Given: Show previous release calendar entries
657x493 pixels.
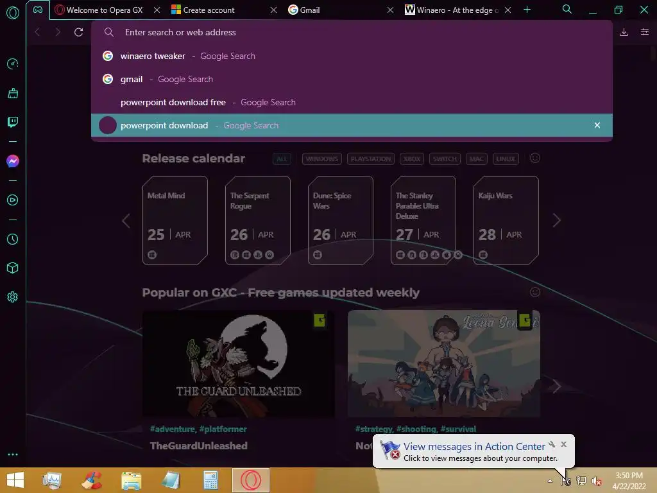Looking at the screenshot, I should pyautogui.click(x=126, y=221).
